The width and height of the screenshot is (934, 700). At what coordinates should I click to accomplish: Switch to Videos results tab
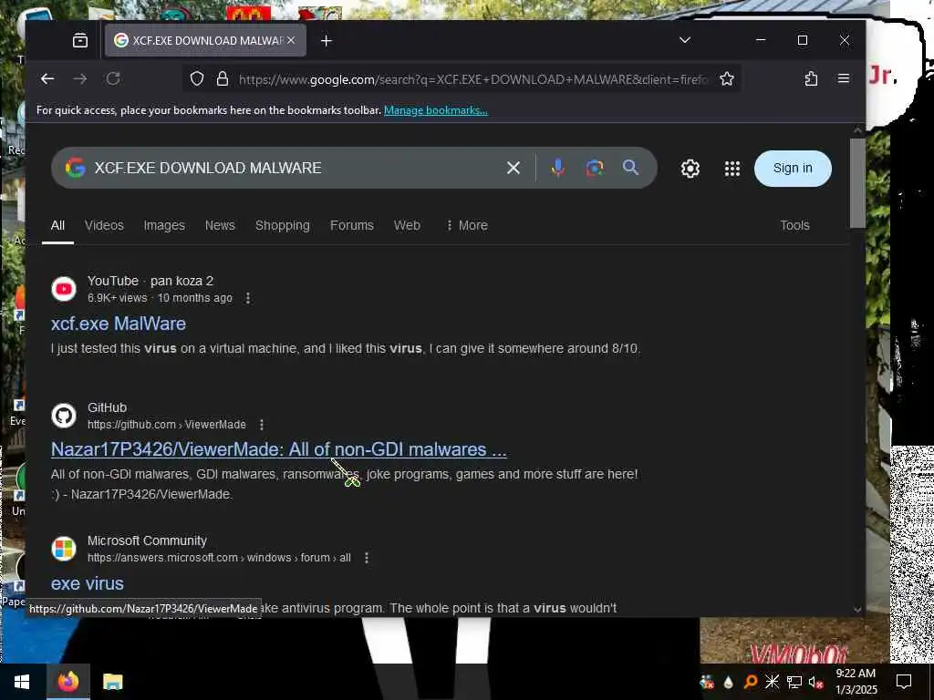[x=104, y=226]
